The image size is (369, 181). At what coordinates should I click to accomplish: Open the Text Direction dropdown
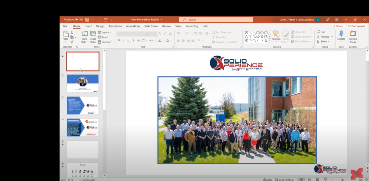222,32
